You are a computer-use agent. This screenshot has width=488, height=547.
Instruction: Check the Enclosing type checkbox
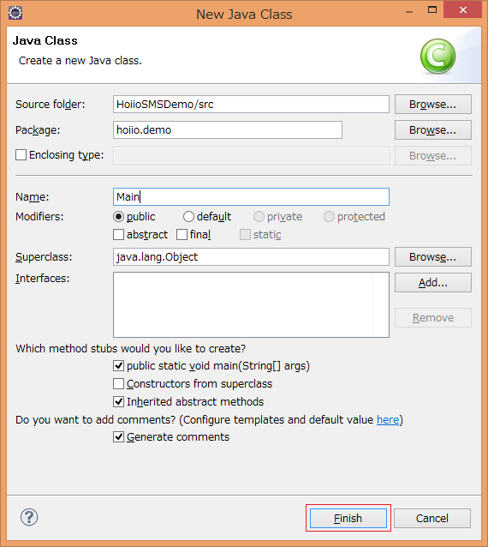pos(21,155)
